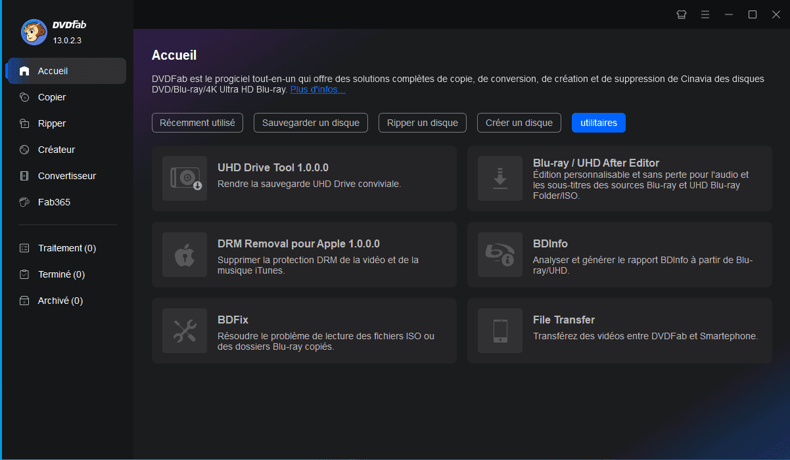Open the Convertisseur module
This screenshot has height=460, width=790.
pyautogui.click(x=66, y=176)
